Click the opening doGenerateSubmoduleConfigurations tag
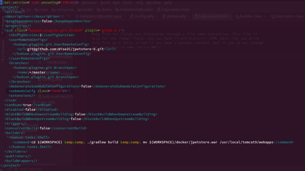 pos(45,86)
